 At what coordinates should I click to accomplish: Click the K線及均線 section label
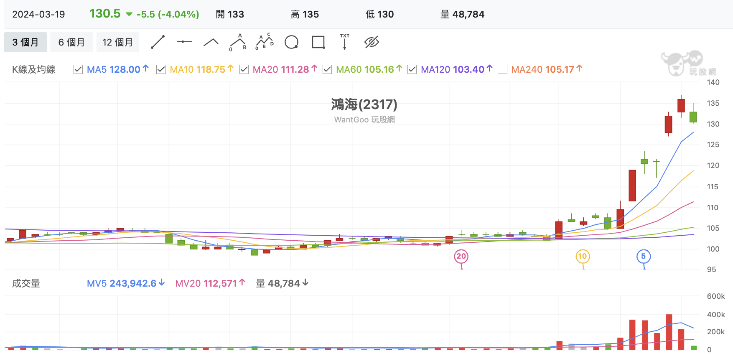[x=34, y=69]
